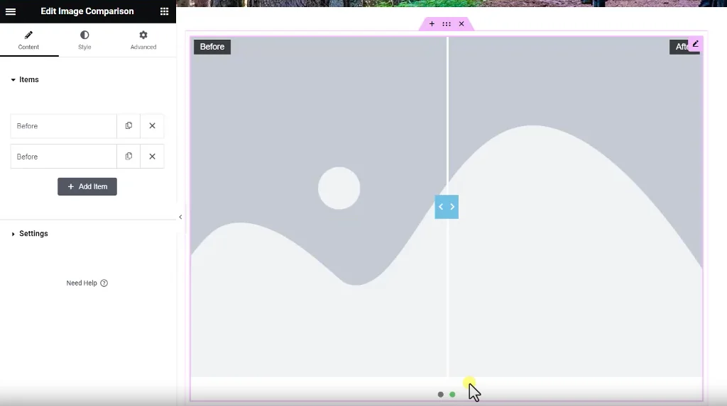The width and height of the screenshot is (727, 406).
Task: Duplicate the first Before item
Action: click(129, 126)
